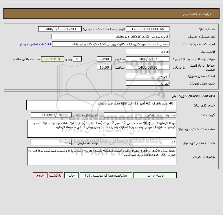
Task: Click the label اولویت نیاز
Action: coord(207,52)
